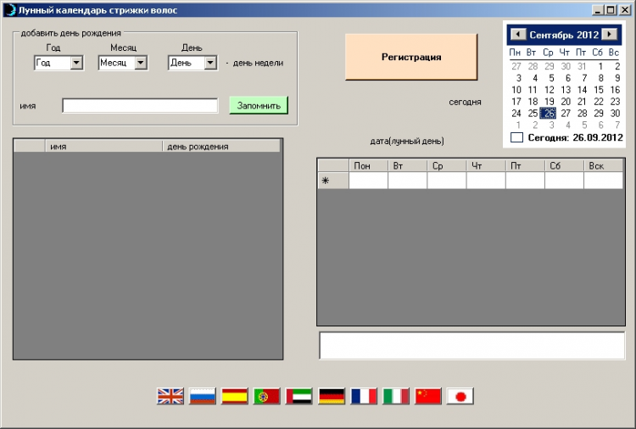Switch to French via flag
This screenshot has width=636, height=429.
(x=364, y=396)
